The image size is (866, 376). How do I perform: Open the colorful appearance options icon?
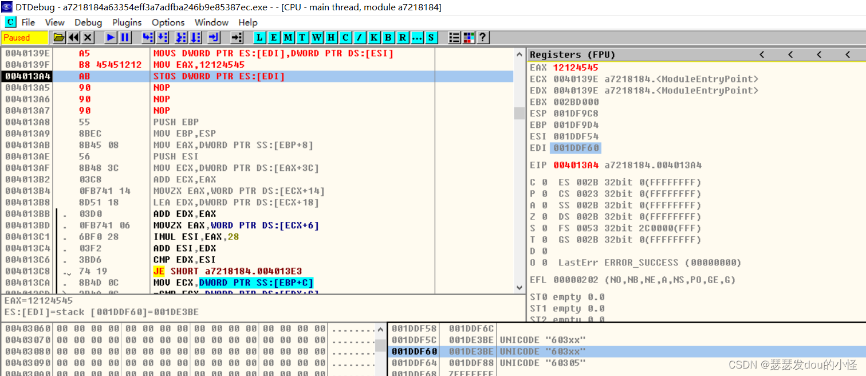coord(469,38)
